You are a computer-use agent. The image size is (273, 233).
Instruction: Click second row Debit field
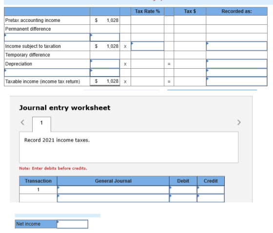(183, 198)
